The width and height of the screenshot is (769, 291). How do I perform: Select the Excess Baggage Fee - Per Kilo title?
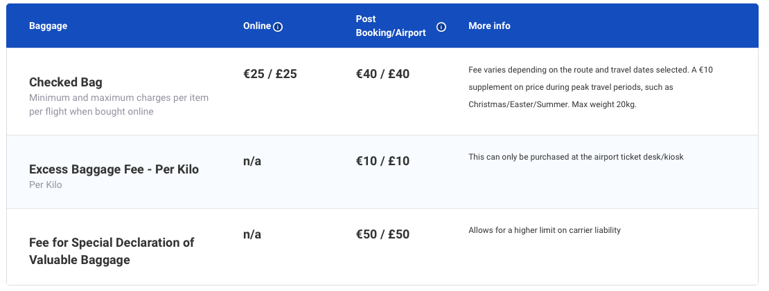pos(114,169)
